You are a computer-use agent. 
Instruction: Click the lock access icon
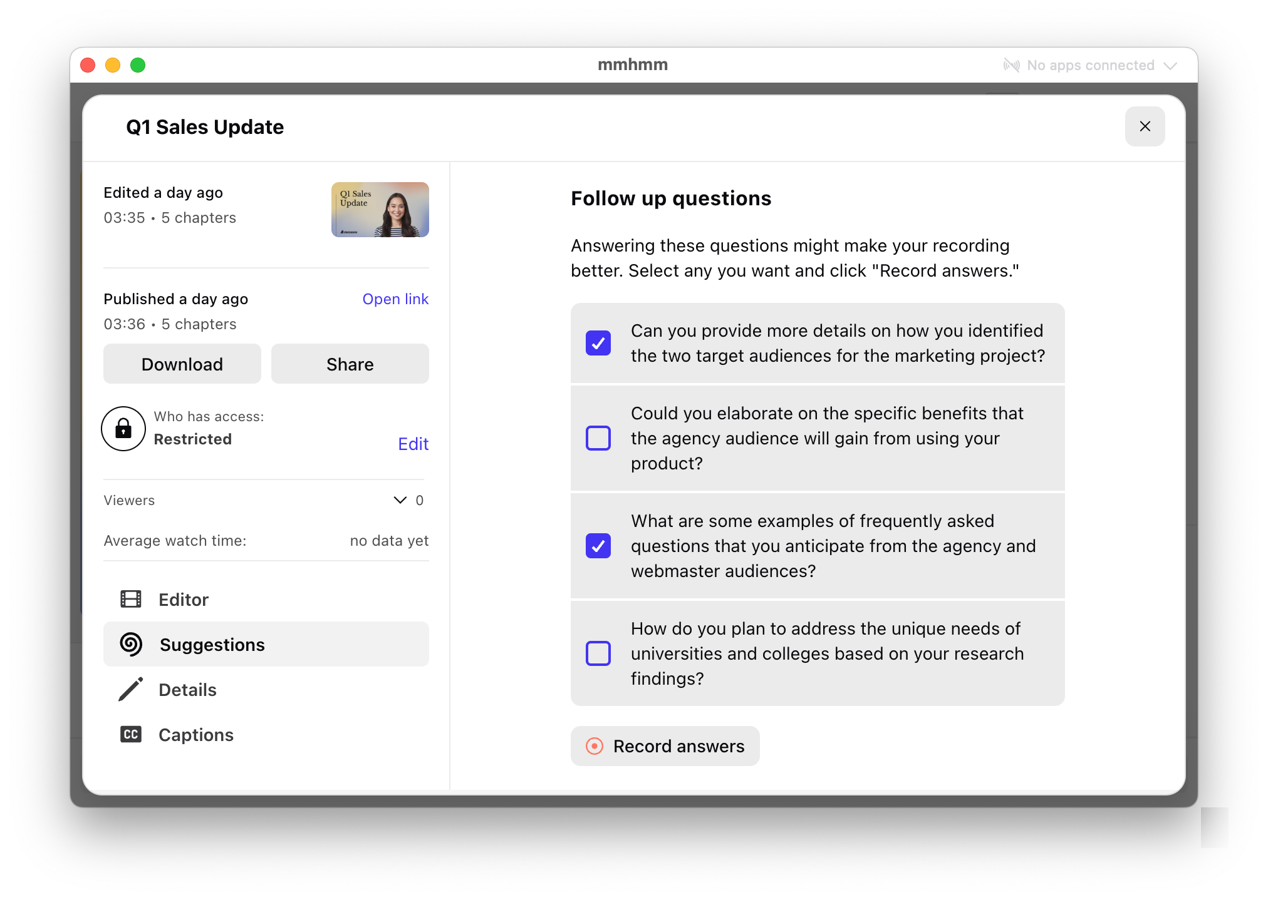coord(123,429)
